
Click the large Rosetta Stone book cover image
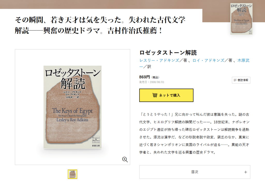point(72,107)
